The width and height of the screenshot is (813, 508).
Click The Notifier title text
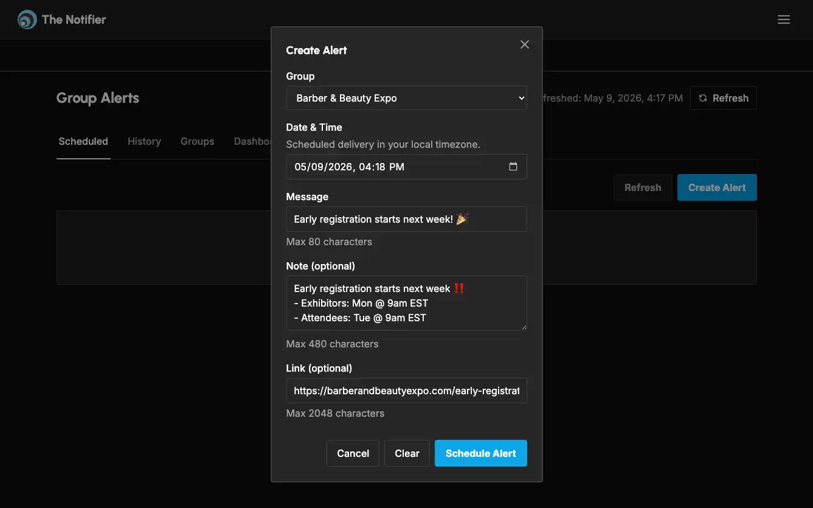pyautogui.click(x=74, y=19)
